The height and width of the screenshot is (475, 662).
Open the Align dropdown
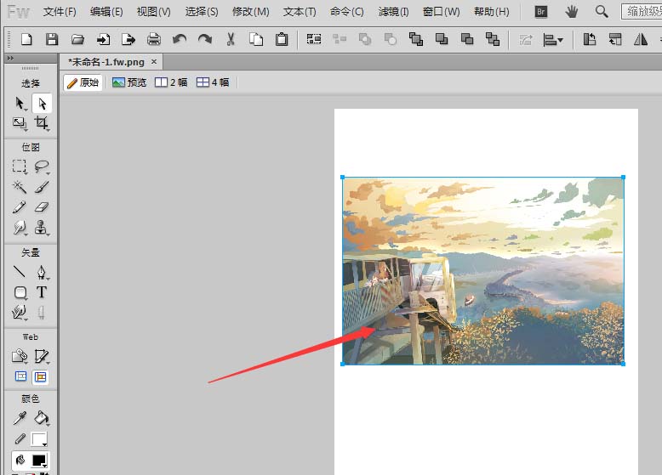coord(552,40)
